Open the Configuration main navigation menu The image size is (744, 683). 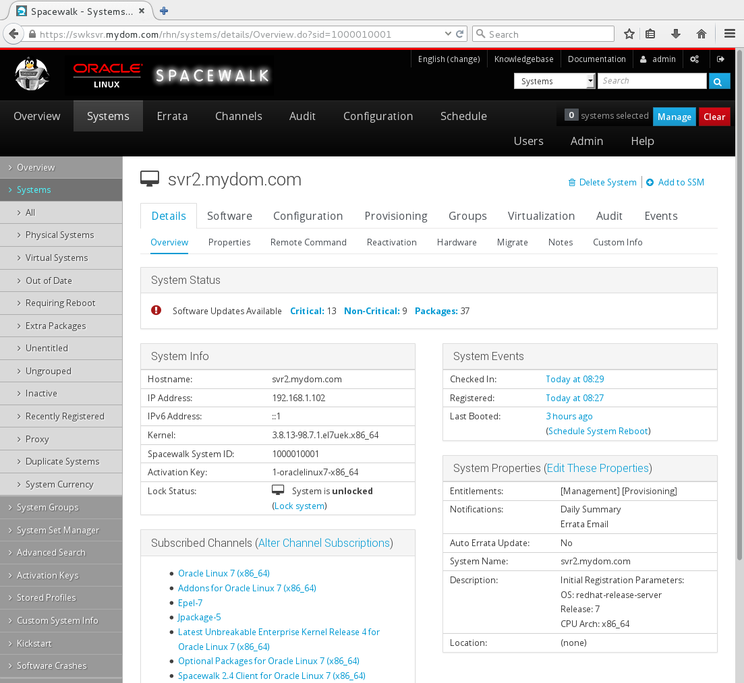[x=378, y=116]
